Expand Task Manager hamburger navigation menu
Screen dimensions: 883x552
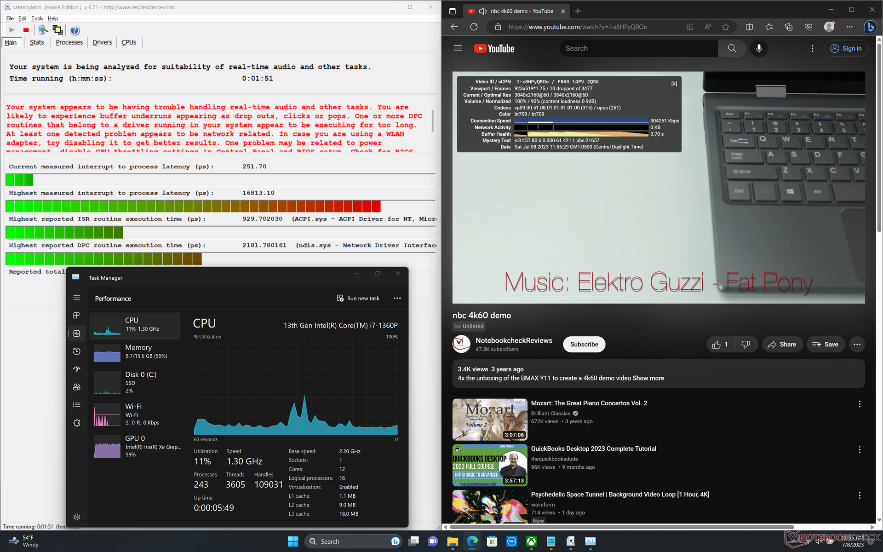[x=77, y=298]
